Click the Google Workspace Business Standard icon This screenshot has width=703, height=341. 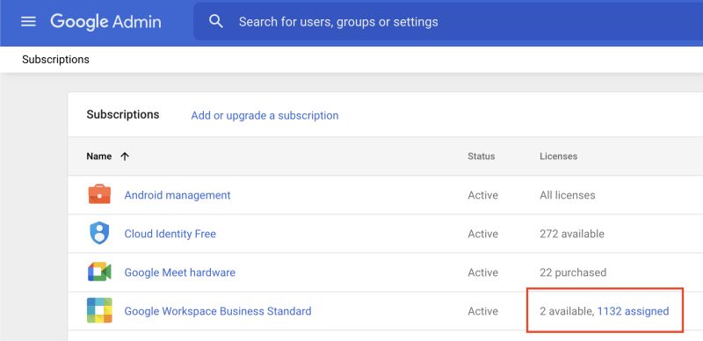[x=99, y=310]
